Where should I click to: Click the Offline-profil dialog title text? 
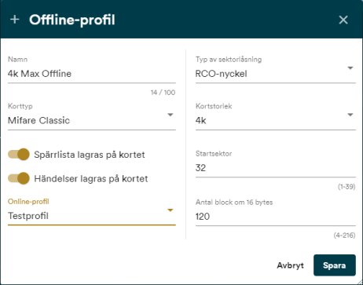coord(72,20)
